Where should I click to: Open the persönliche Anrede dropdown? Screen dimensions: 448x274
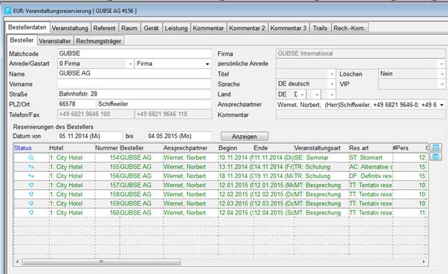click(x=442, y=64)
